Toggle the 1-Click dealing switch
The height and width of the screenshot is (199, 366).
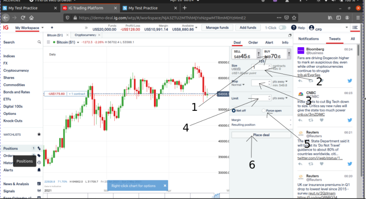(282, 28)
